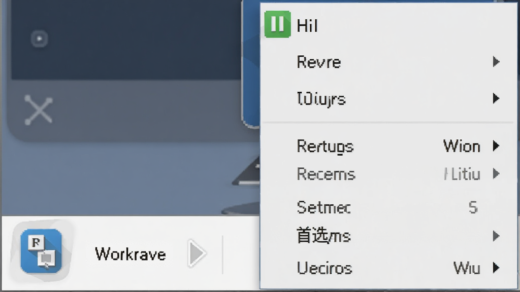Select the Recems menu item
Screen dimensions: 520x292
(x=388, y=174)
